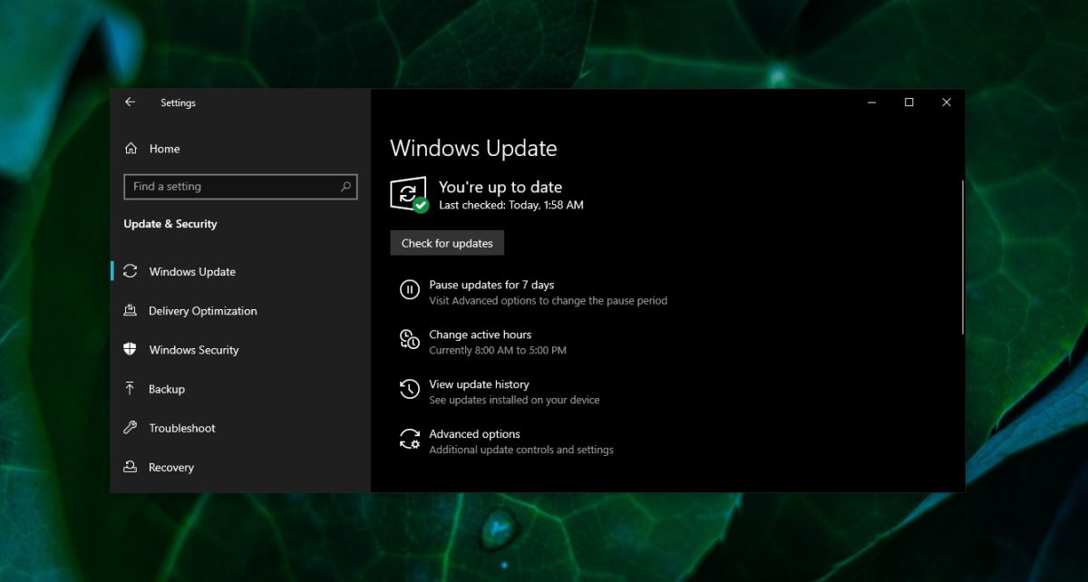
Task: Click the Advanced options gear icon
Action: tap(409, 440)
